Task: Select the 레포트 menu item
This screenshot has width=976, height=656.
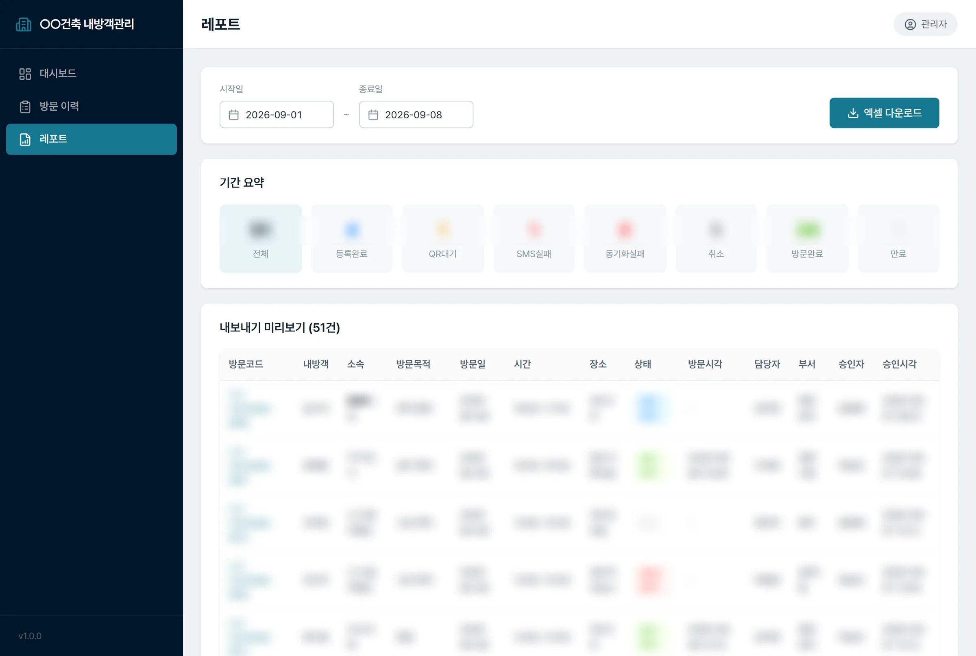Action: click(x=91, y=139)
